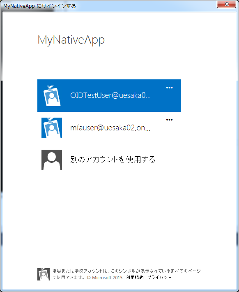Select the OIDTestUser@uesaka0... account tile
The image size is (239, 292).
(x=109, y=95)
